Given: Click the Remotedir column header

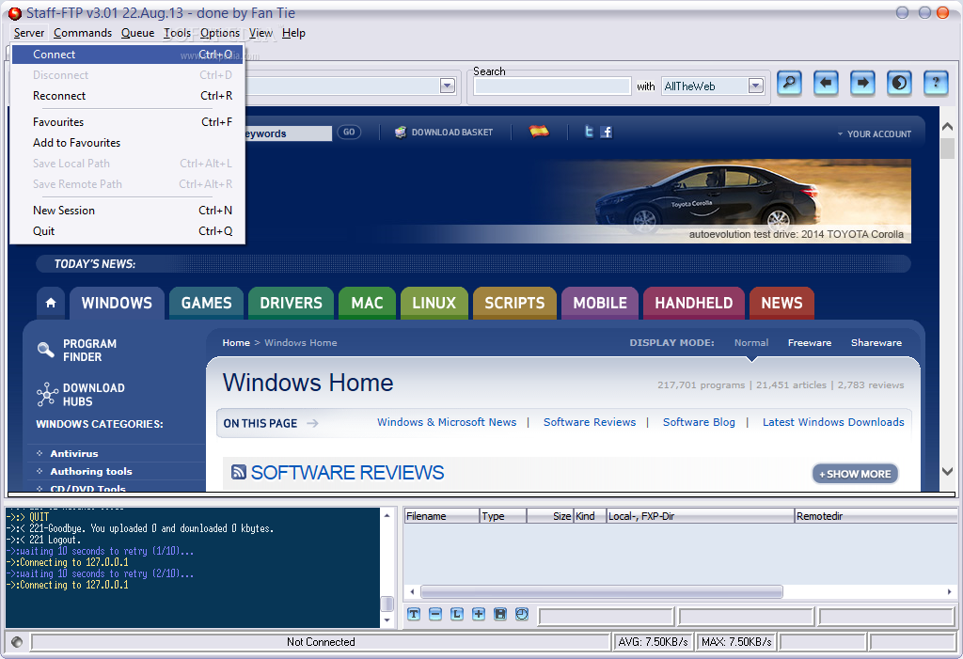Looking at the screenshot, I should [876, 516].
